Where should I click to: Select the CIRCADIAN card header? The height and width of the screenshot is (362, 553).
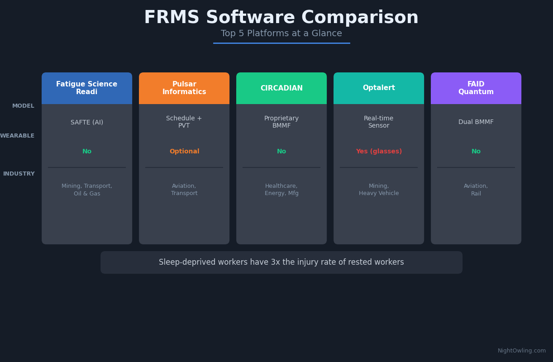(281, 88)
